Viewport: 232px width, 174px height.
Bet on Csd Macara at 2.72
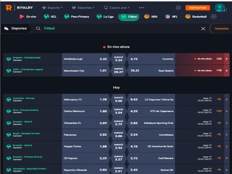tap(151, 158)
